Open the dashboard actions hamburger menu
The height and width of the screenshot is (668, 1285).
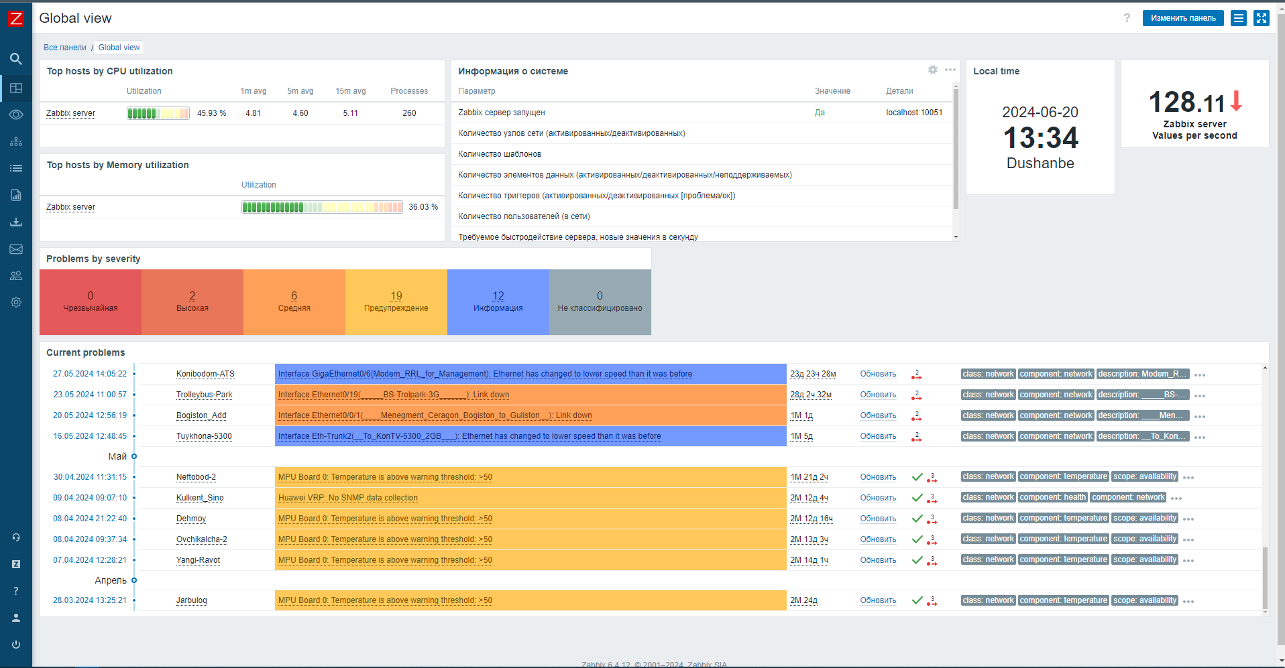coord(1239,18)
